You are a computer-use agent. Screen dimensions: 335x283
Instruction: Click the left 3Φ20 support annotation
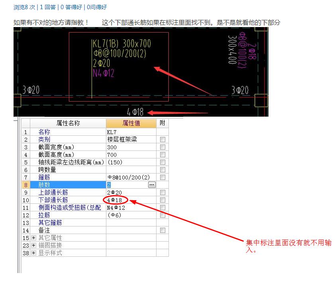tap(31, 90)
